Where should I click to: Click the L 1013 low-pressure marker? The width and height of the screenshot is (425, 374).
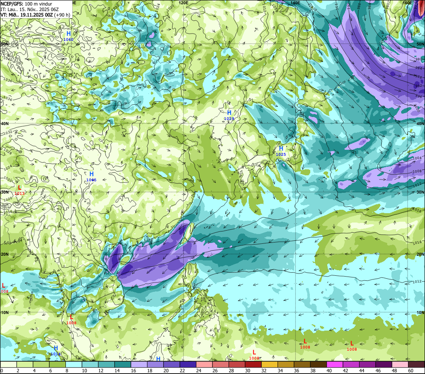pos(20,190)
